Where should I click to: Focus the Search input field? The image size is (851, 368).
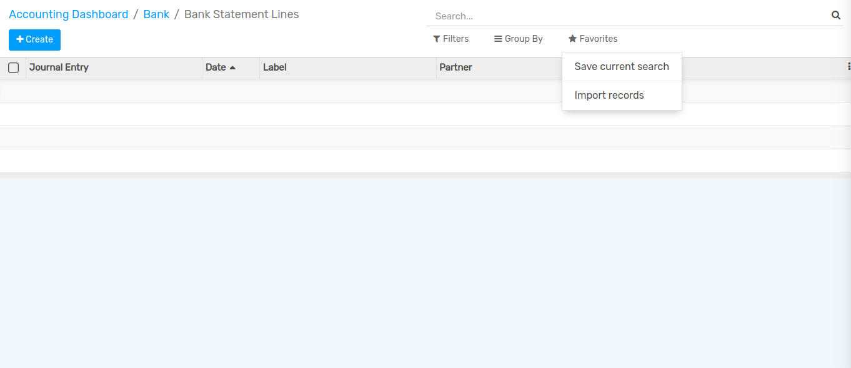(628, 16)
